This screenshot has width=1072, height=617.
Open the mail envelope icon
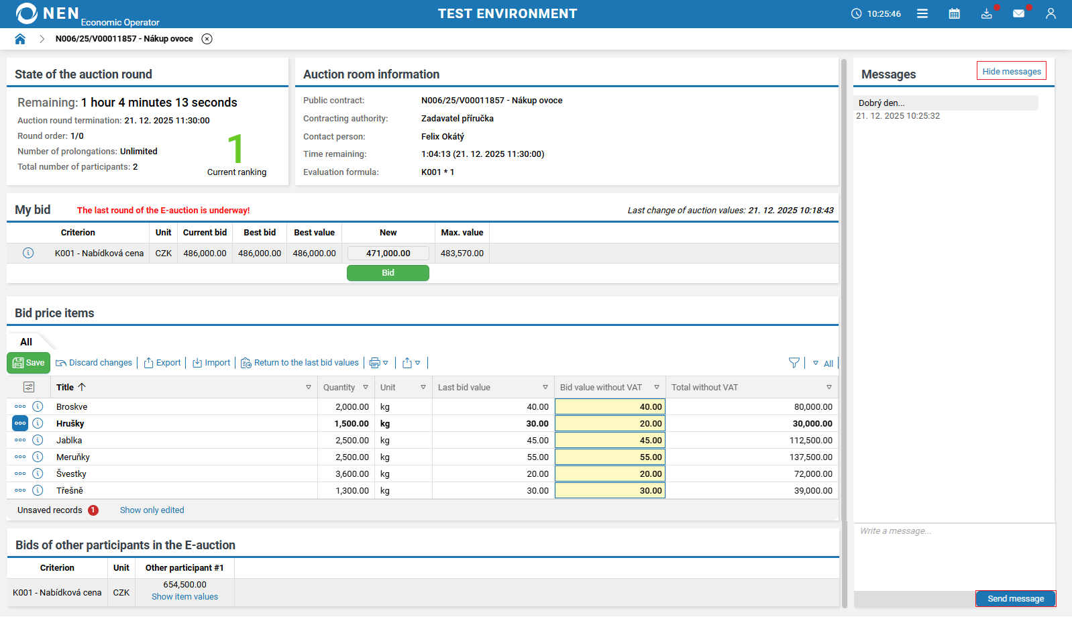[1018, 13]
